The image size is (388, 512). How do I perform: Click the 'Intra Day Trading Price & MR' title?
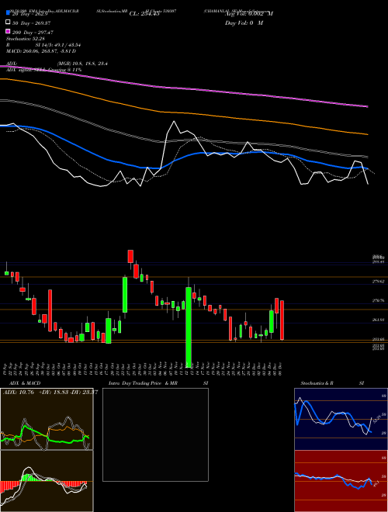point(143,383)
